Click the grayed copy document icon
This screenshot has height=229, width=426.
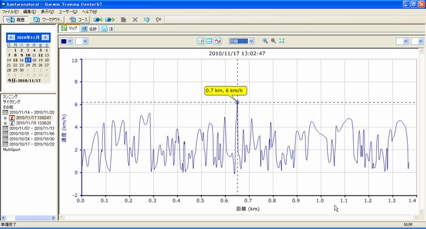pyautogui.click(x=123, y=19)
